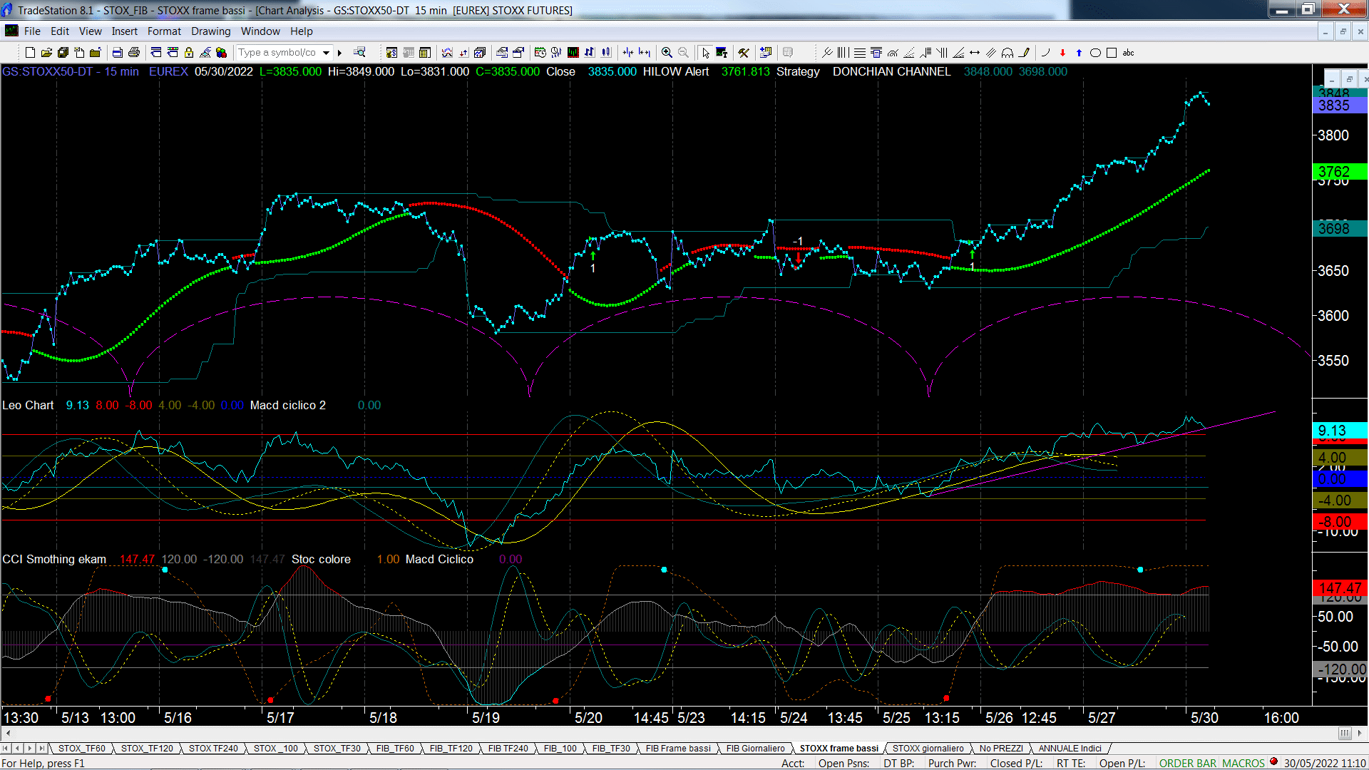This screenshot has height=770, width=1369.
Task: Open the Help menu
Action: (302, 31)
